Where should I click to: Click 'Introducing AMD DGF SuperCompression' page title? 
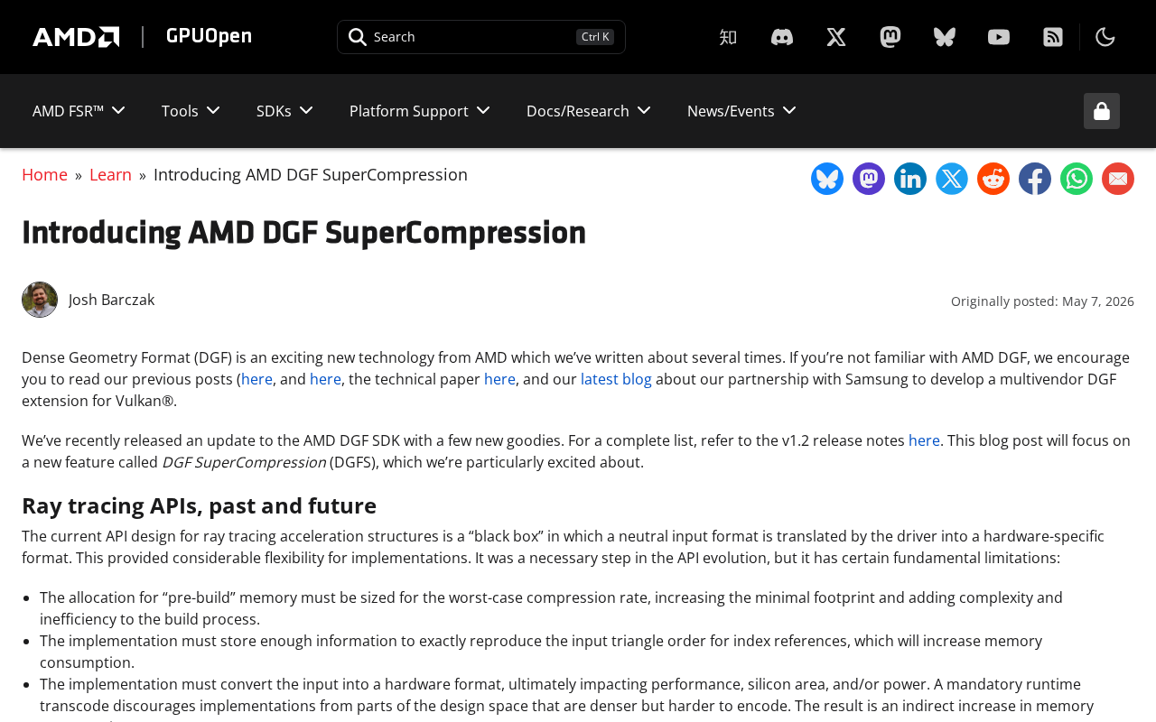pos(303,233)
